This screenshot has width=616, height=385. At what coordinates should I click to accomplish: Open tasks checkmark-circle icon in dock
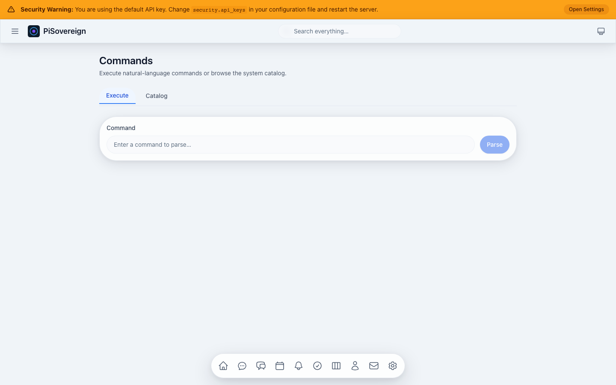(317, 366)
